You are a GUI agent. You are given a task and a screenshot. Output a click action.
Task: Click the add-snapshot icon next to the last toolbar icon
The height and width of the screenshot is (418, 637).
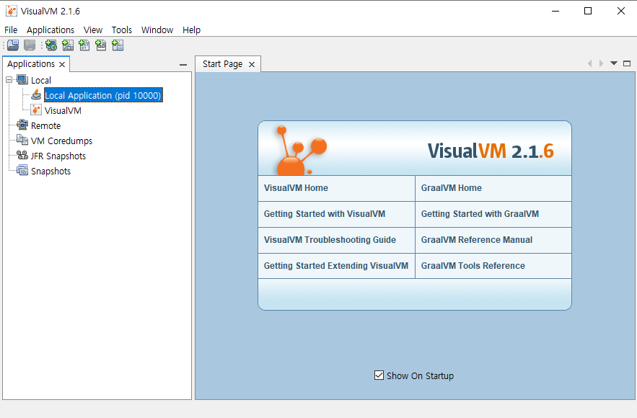[x=101, y=45]
